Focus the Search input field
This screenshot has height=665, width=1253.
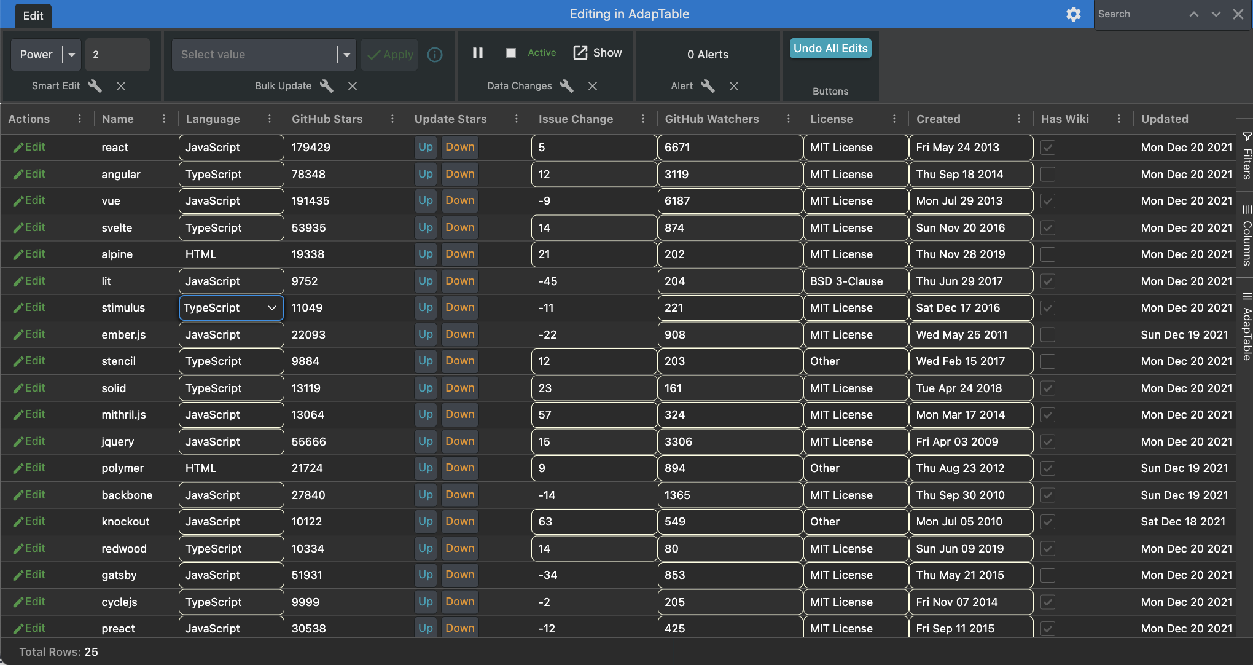(x=1139, y=14)
